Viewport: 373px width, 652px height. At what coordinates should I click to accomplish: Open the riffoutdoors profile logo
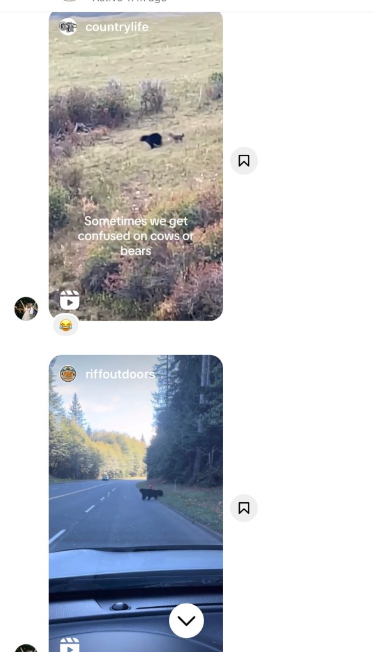68,374
